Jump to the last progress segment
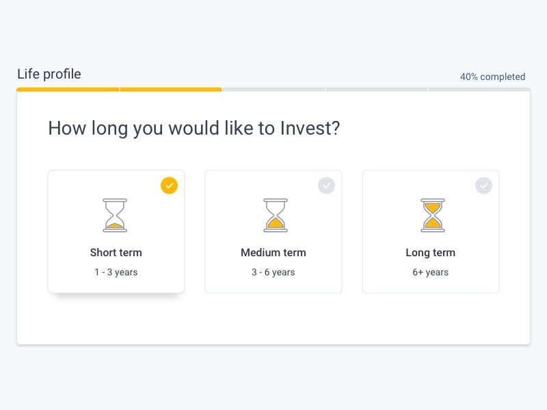 coord(479,90)
